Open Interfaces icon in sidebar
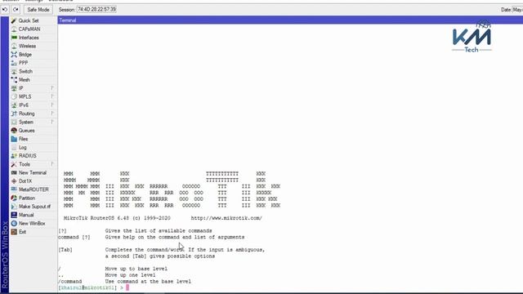 [x=14, y=38]
